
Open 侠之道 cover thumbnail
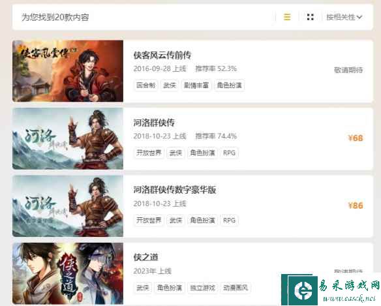[x=68, y=273]
